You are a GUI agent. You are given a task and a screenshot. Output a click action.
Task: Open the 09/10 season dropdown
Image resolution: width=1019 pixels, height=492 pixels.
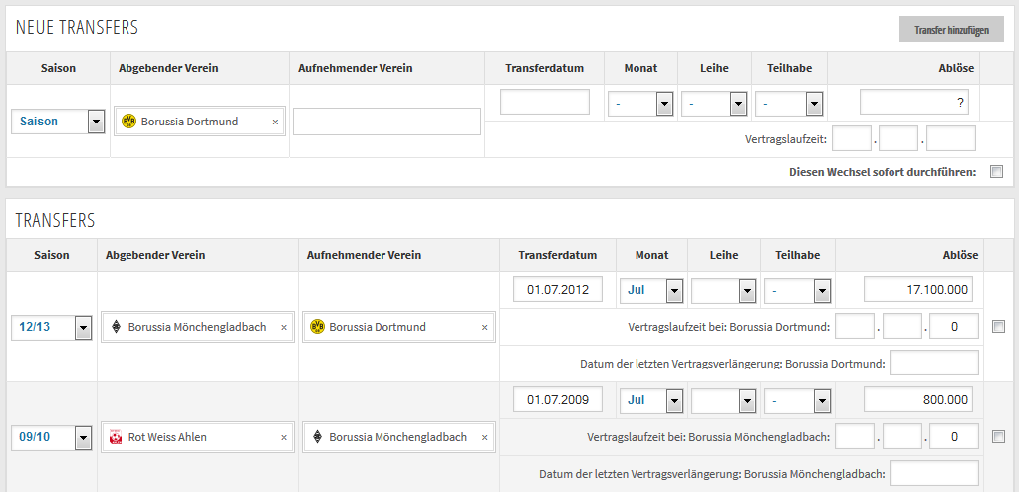pyautogui.click(x=52, y=437)
